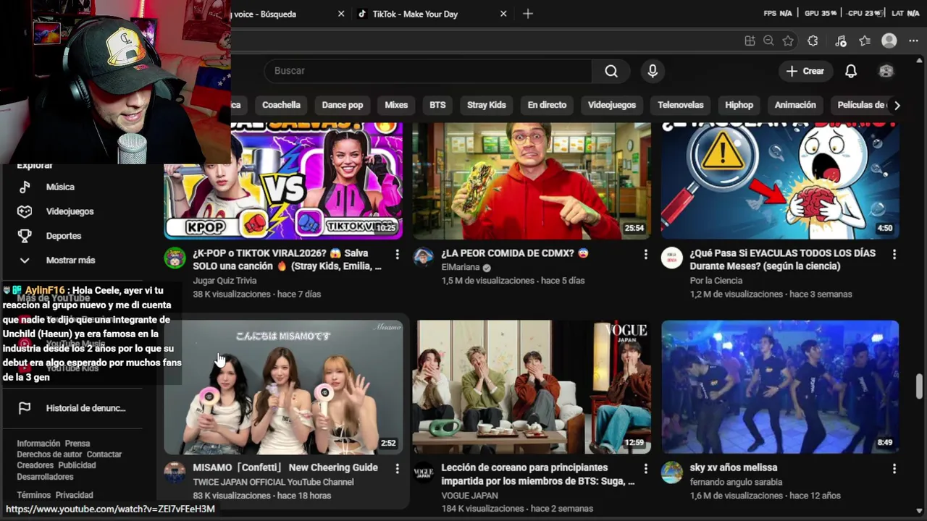This screenshot has height=521, width=927.
Task: Click the Desarrolladores footer link
Action: click(45, 477)
